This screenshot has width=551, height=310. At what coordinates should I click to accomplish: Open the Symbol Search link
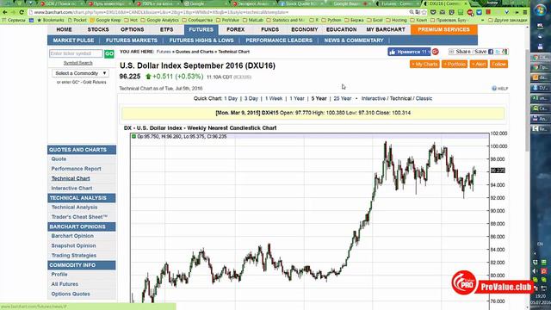pos(78,63)
